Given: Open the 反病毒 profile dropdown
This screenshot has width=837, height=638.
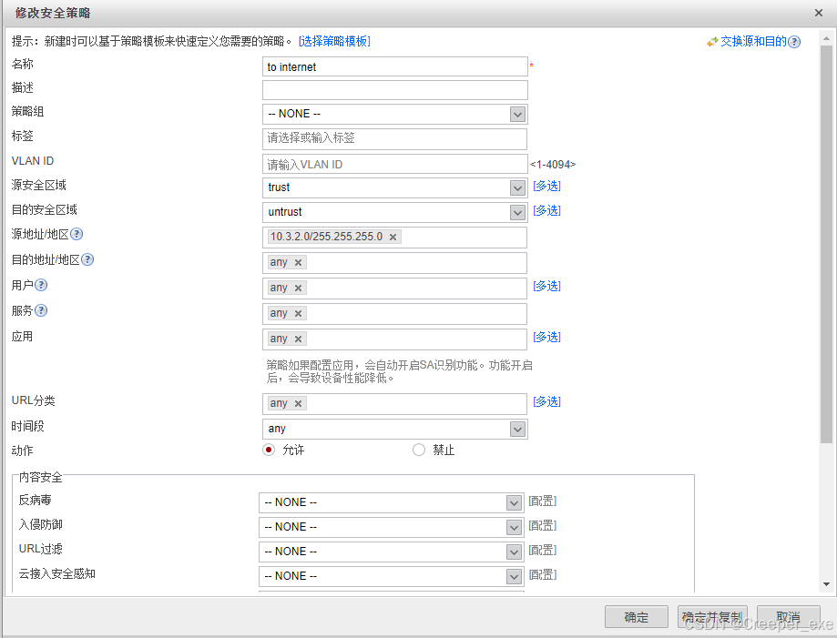Looking at the screenshot, I should [514, 502].
